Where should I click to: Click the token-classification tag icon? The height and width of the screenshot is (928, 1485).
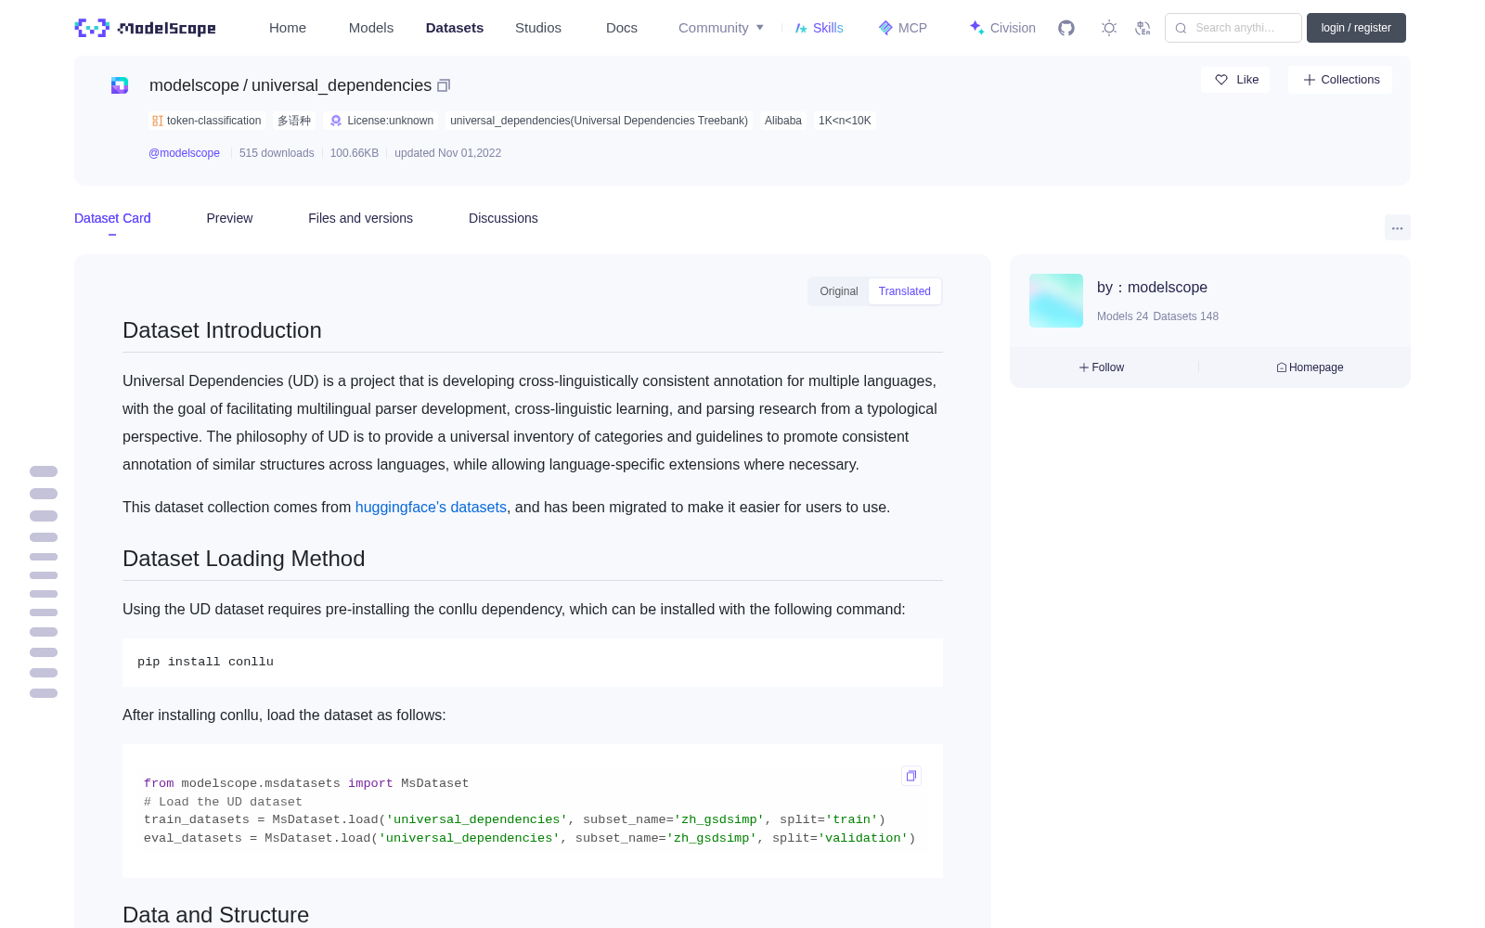point(158,121)
